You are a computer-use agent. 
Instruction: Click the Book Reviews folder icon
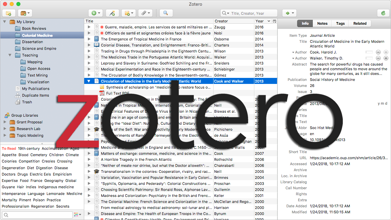[x=18, y=28]
